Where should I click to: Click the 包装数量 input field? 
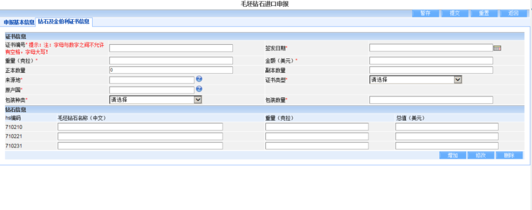pos(431,100)
